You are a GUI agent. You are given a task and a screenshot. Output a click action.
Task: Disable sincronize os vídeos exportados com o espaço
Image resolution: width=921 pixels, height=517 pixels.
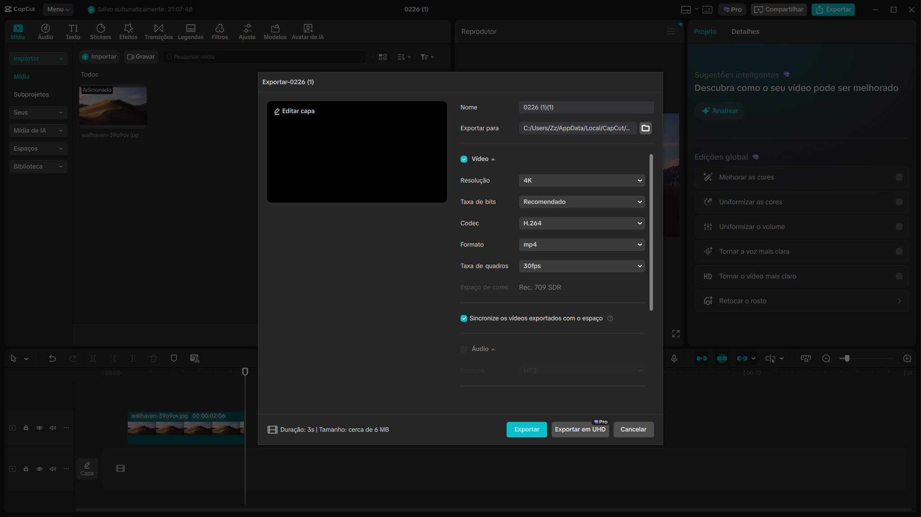pyautogui.click(x=464, y=318)
